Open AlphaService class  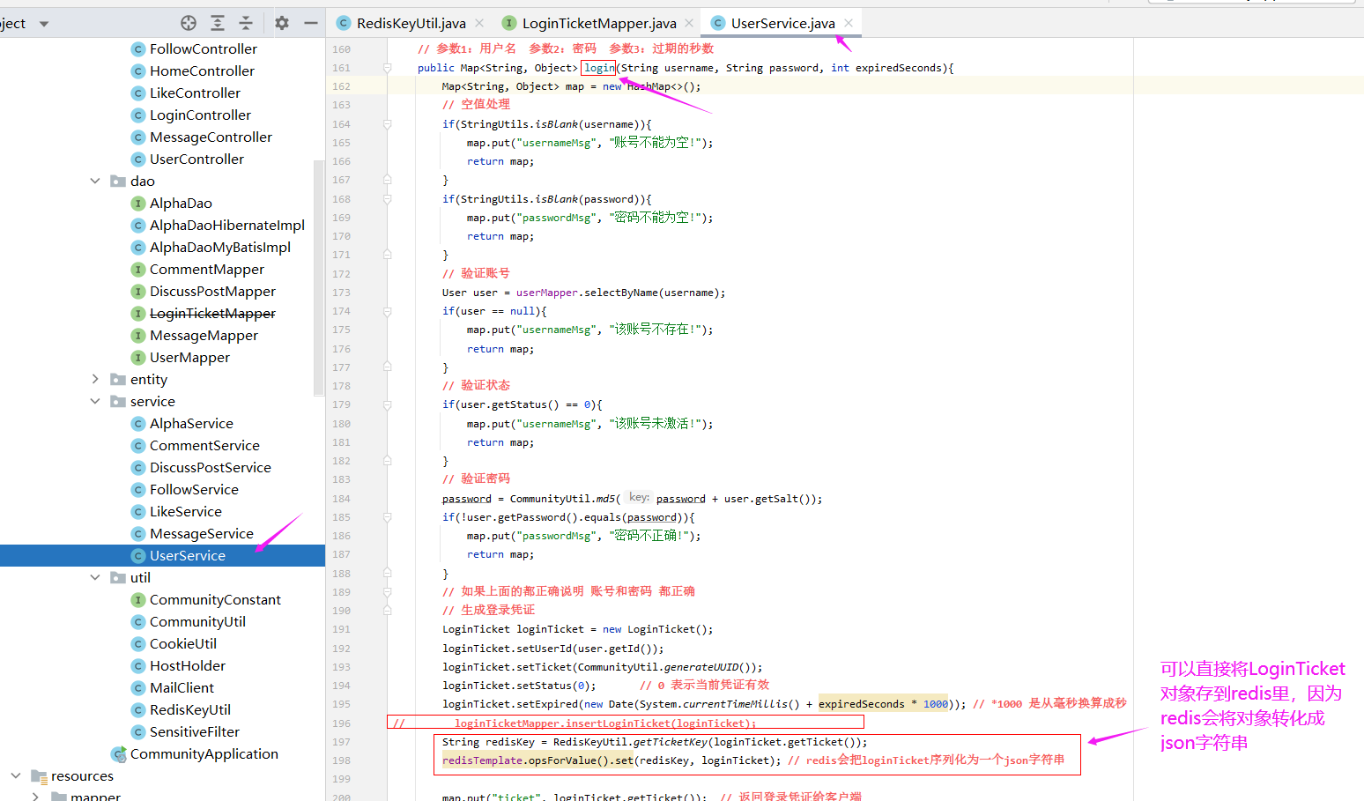tap(191, 423)
